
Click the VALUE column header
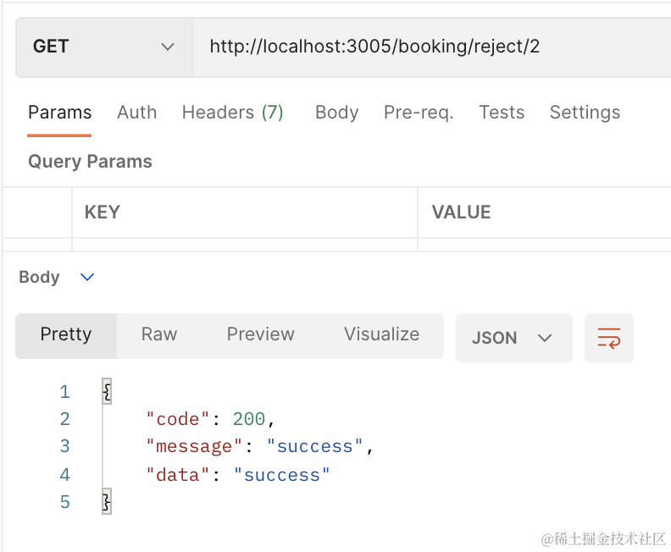click(x=461, y=213)
